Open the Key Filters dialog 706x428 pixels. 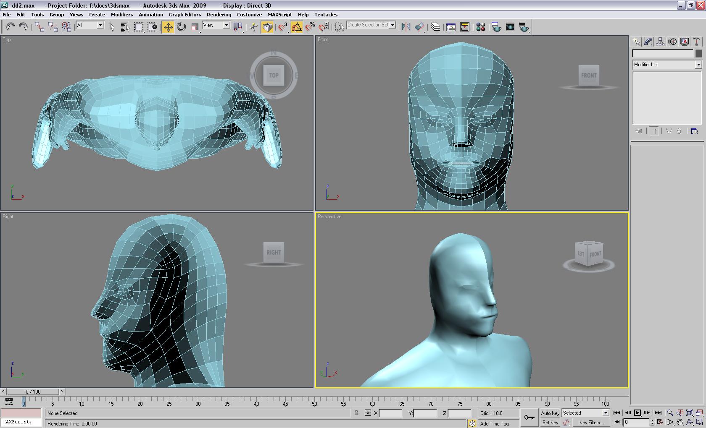(591, 423)
